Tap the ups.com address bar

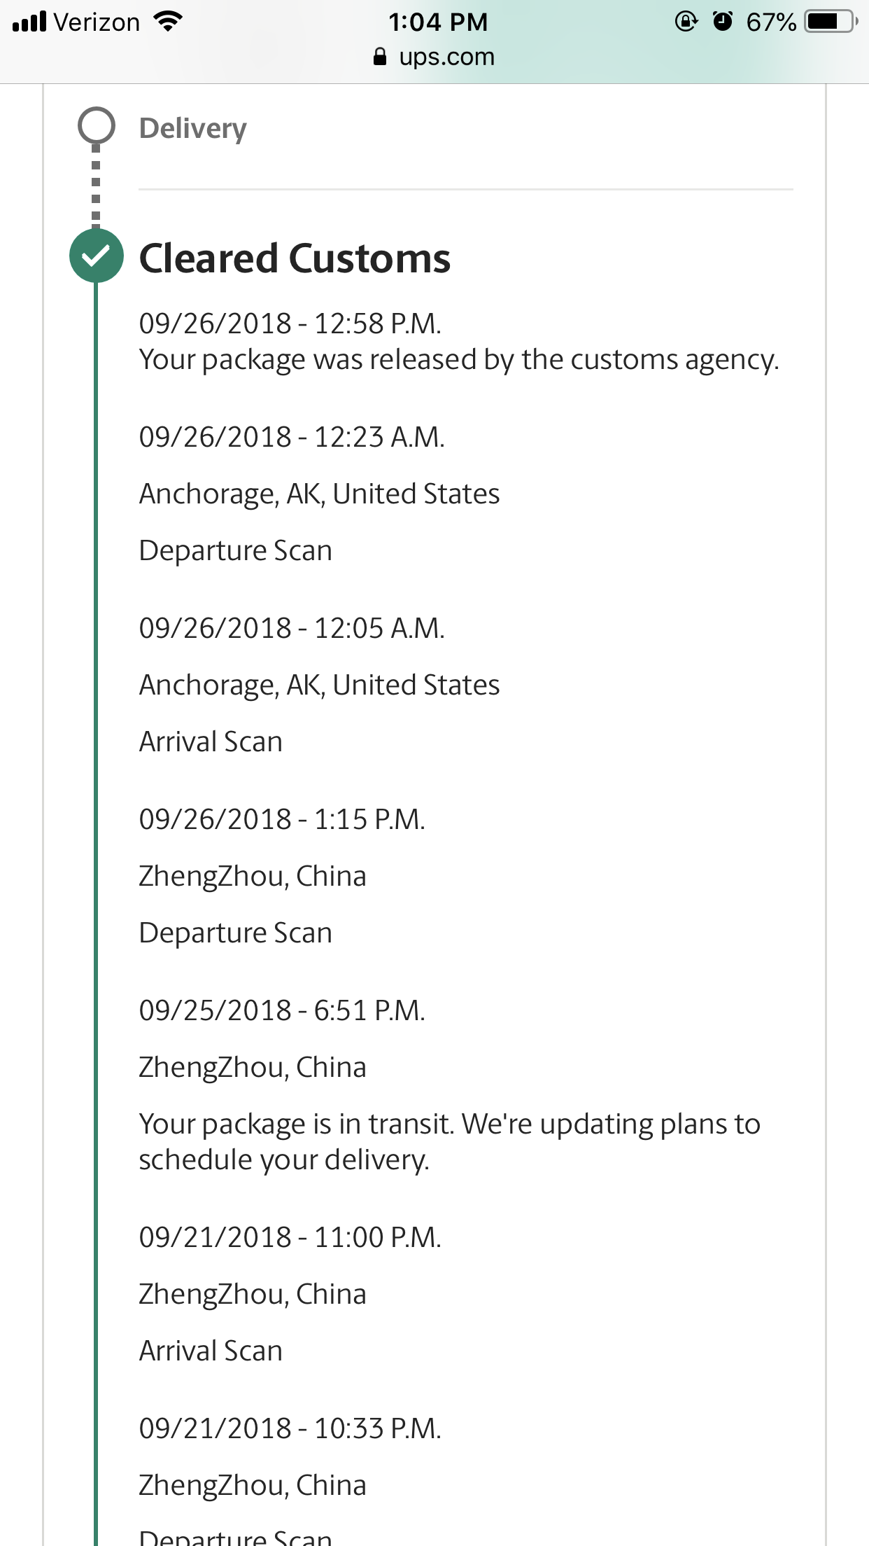tap(434, 56)
